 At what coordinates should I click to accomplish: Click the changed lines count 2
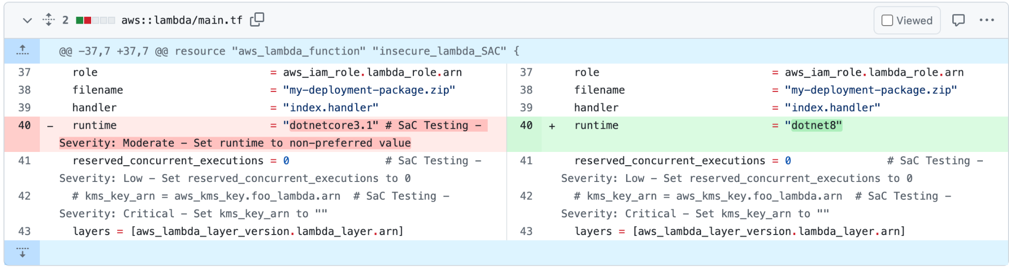(65, 20)
